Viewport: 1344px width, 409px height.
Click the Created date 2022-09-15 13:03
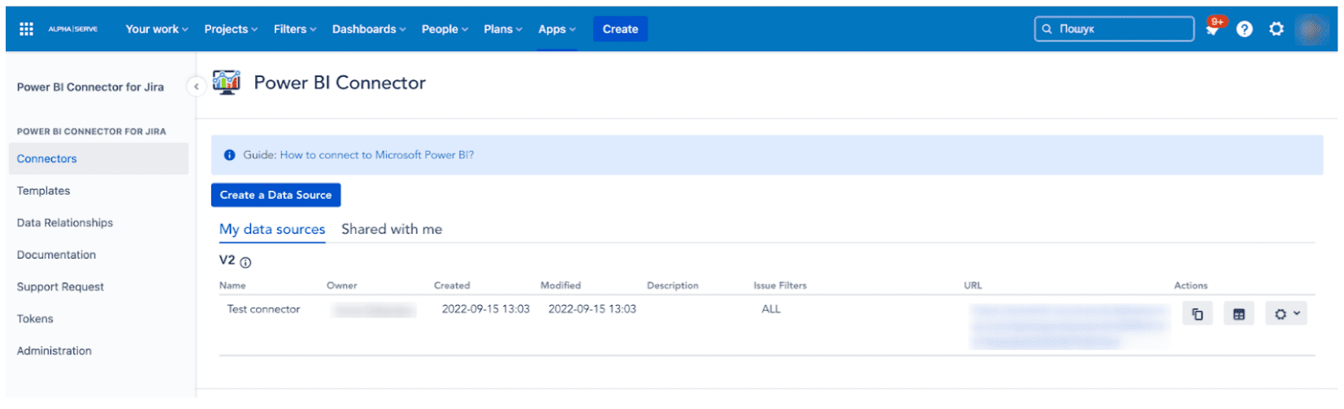[486, 309]
